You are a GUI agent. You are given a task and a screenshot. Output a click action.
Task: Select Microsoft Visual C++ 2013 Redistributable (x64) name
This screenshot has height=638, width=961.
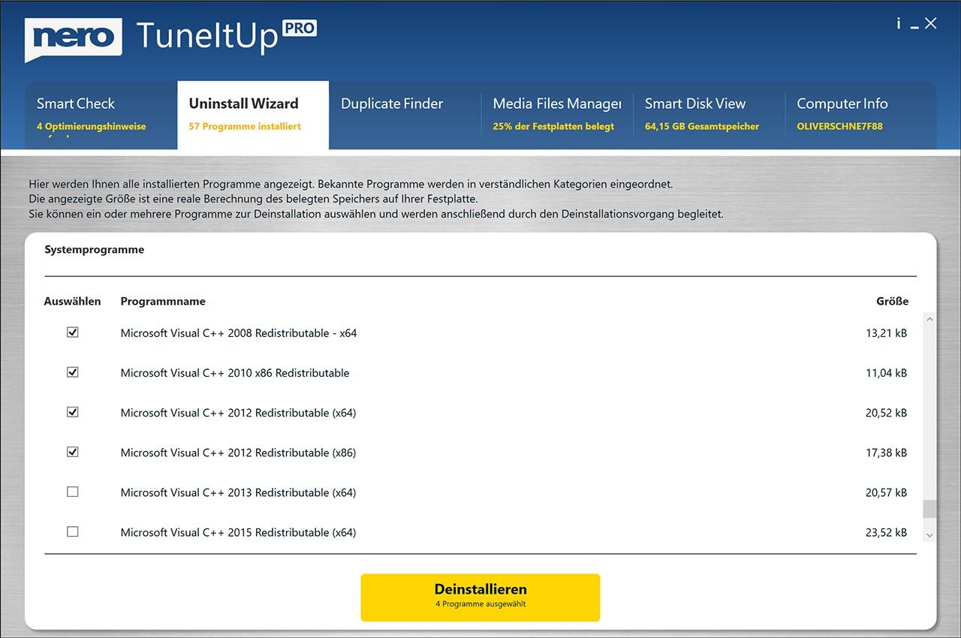[238, 492]
